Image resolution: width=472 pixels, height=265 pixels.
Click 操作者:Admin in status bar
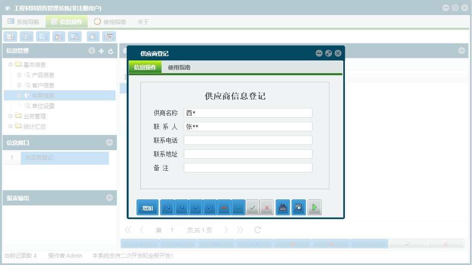(65, 256)
